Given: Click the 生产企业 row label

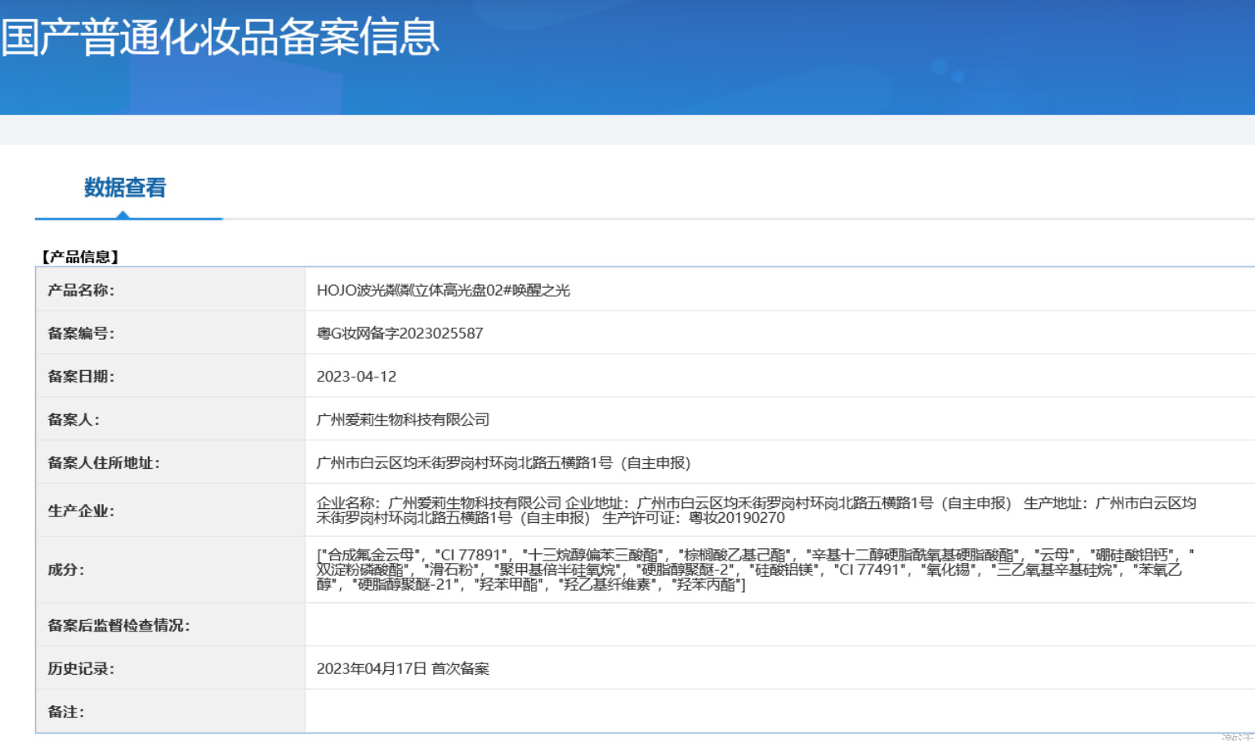Looking at the screenshot, I should (81, 511).
